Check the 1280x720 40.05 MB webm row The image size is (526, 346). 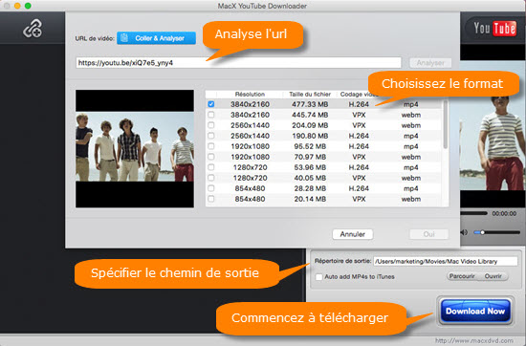click(x=211, y=178)
